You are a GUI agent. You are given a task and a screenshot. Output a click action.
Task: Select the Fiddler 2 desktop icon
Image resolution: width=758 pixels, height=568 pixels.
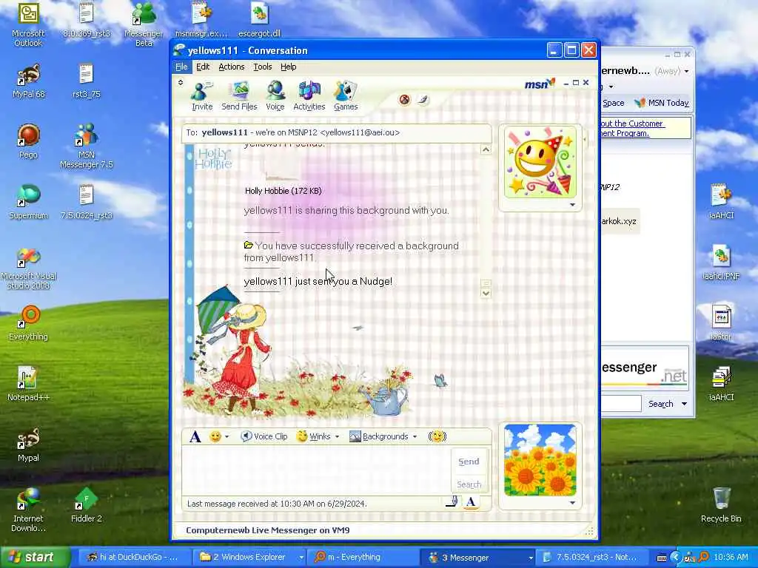(86, 505)
